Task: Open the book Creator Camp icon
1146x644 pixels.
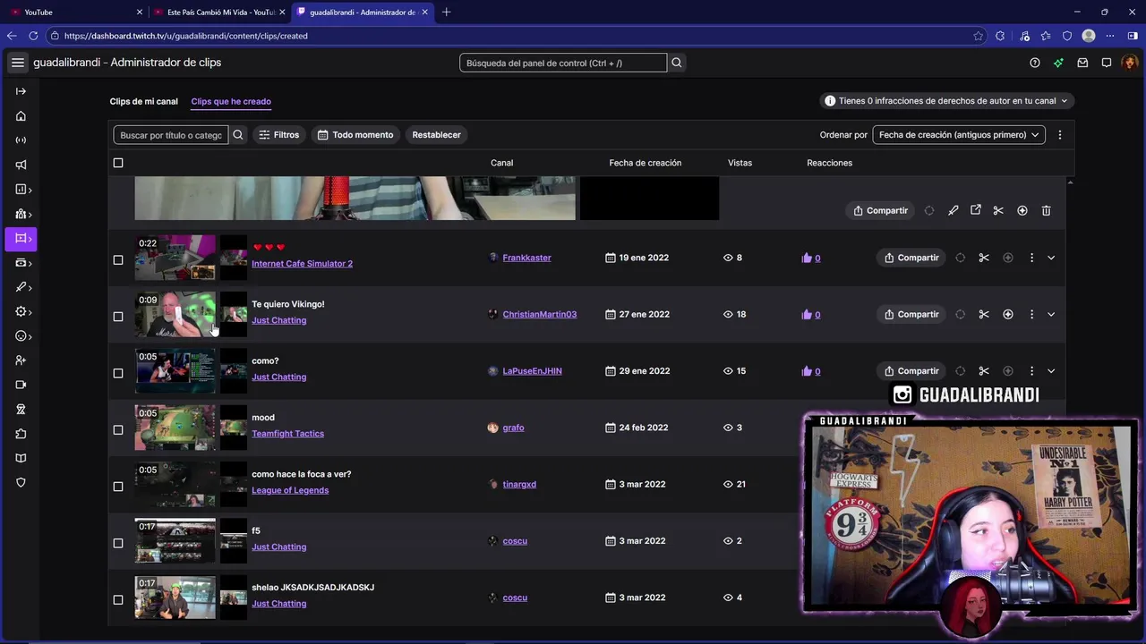Action: point(21,459)
